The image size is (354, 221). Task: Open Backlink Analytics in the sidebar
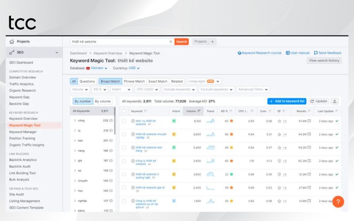pyautogui.click(x=23, y=160)
